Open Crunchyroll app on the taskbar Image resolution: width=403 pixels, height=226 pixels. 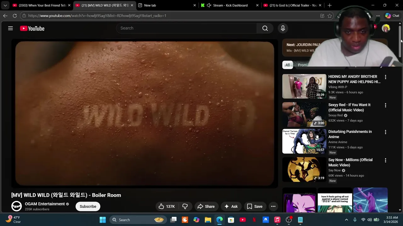[185, 220]
